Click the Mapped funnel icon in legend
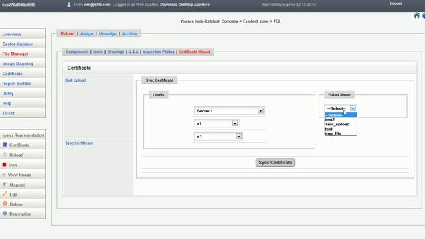 [x=5, y=185]
